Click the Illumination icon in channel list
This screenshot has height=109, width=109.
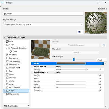point(7,94)
